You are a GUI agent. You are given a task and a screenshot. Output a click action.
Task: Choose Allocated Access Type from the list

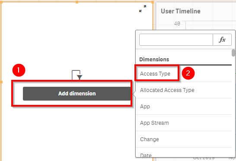click(167, 90)
